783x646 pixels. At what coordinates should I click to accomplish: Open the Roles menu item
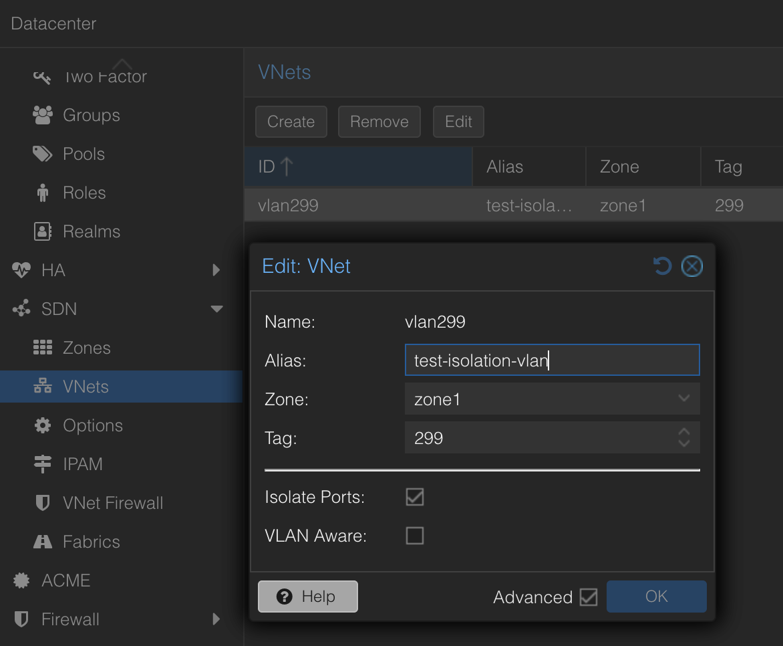84,193
